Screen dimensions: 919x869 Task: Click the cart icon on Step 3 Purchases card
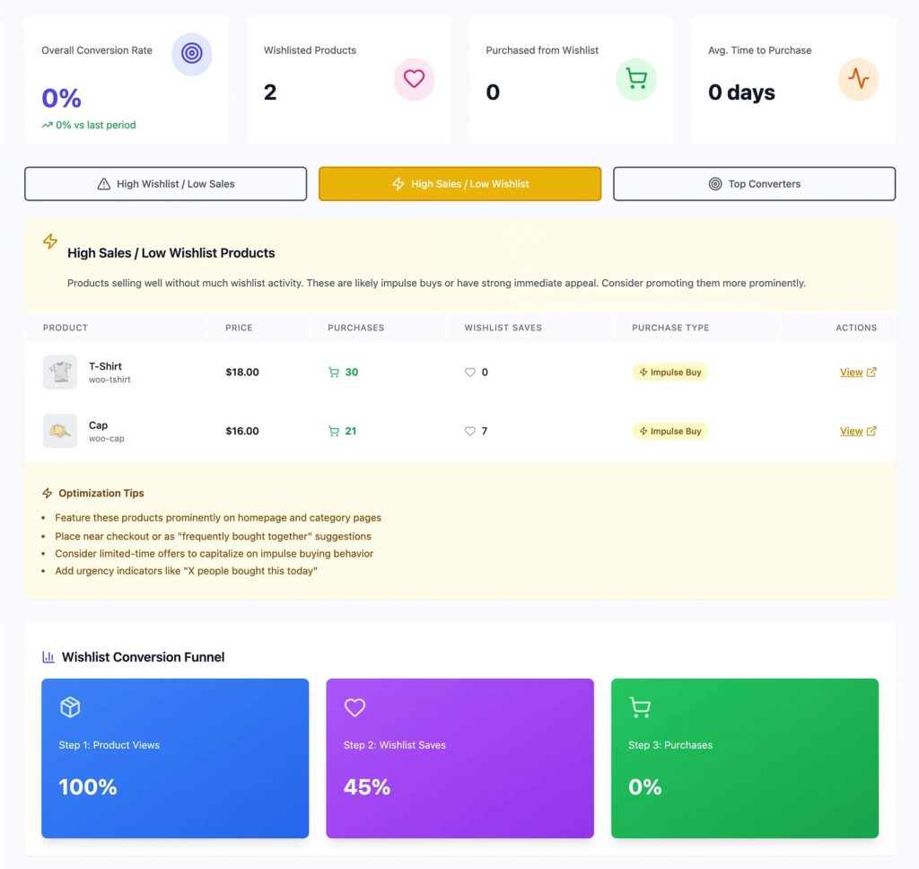[640, 707]
